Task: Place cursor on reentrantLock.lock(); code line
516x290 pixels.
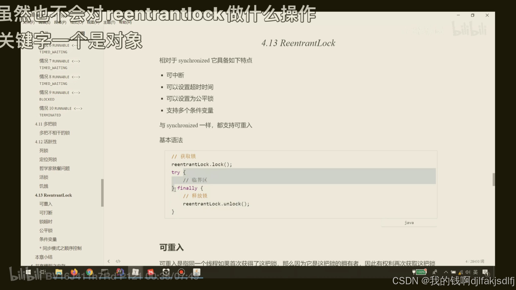Action: 202,164
